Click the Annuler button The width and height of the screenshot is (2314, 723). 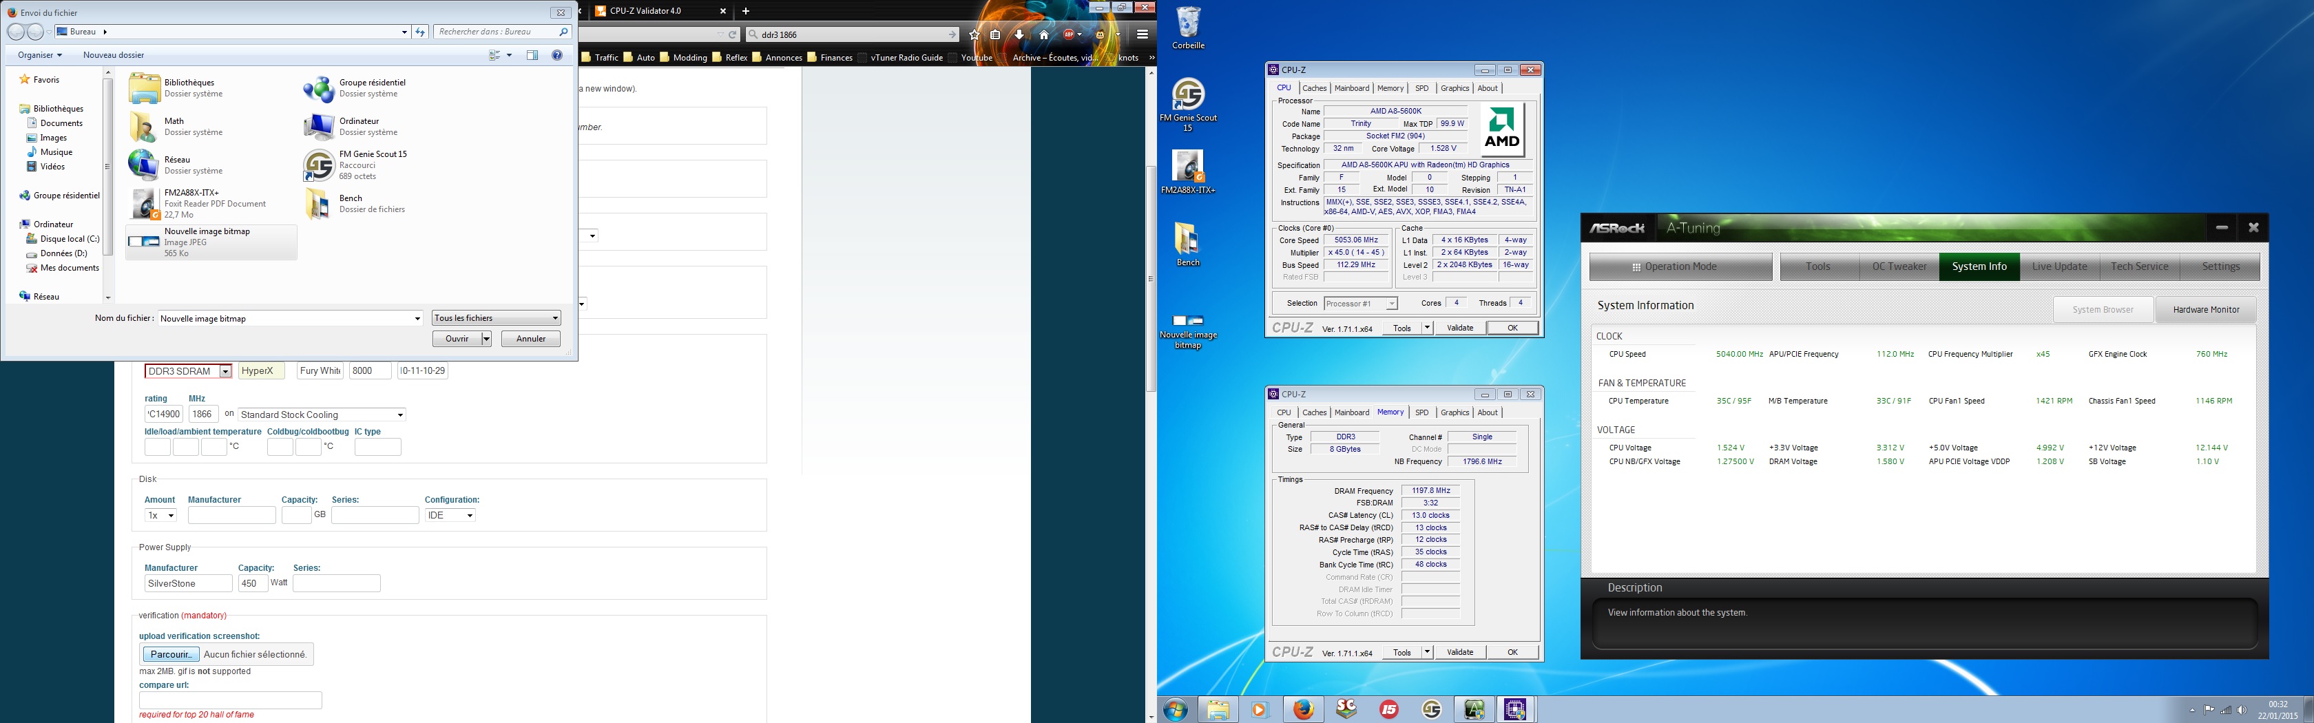pyautogui.click(x=531, y=339)
